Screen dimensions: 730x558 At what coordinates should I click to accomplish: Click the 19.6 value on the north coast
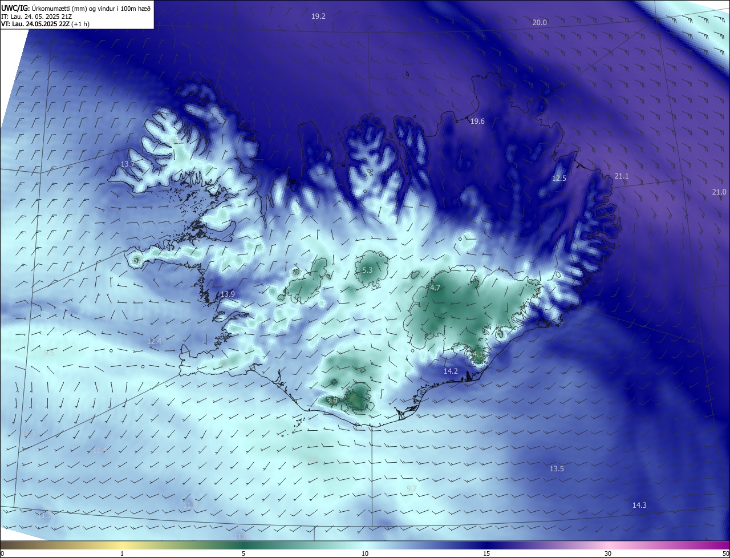pos(477,122)
